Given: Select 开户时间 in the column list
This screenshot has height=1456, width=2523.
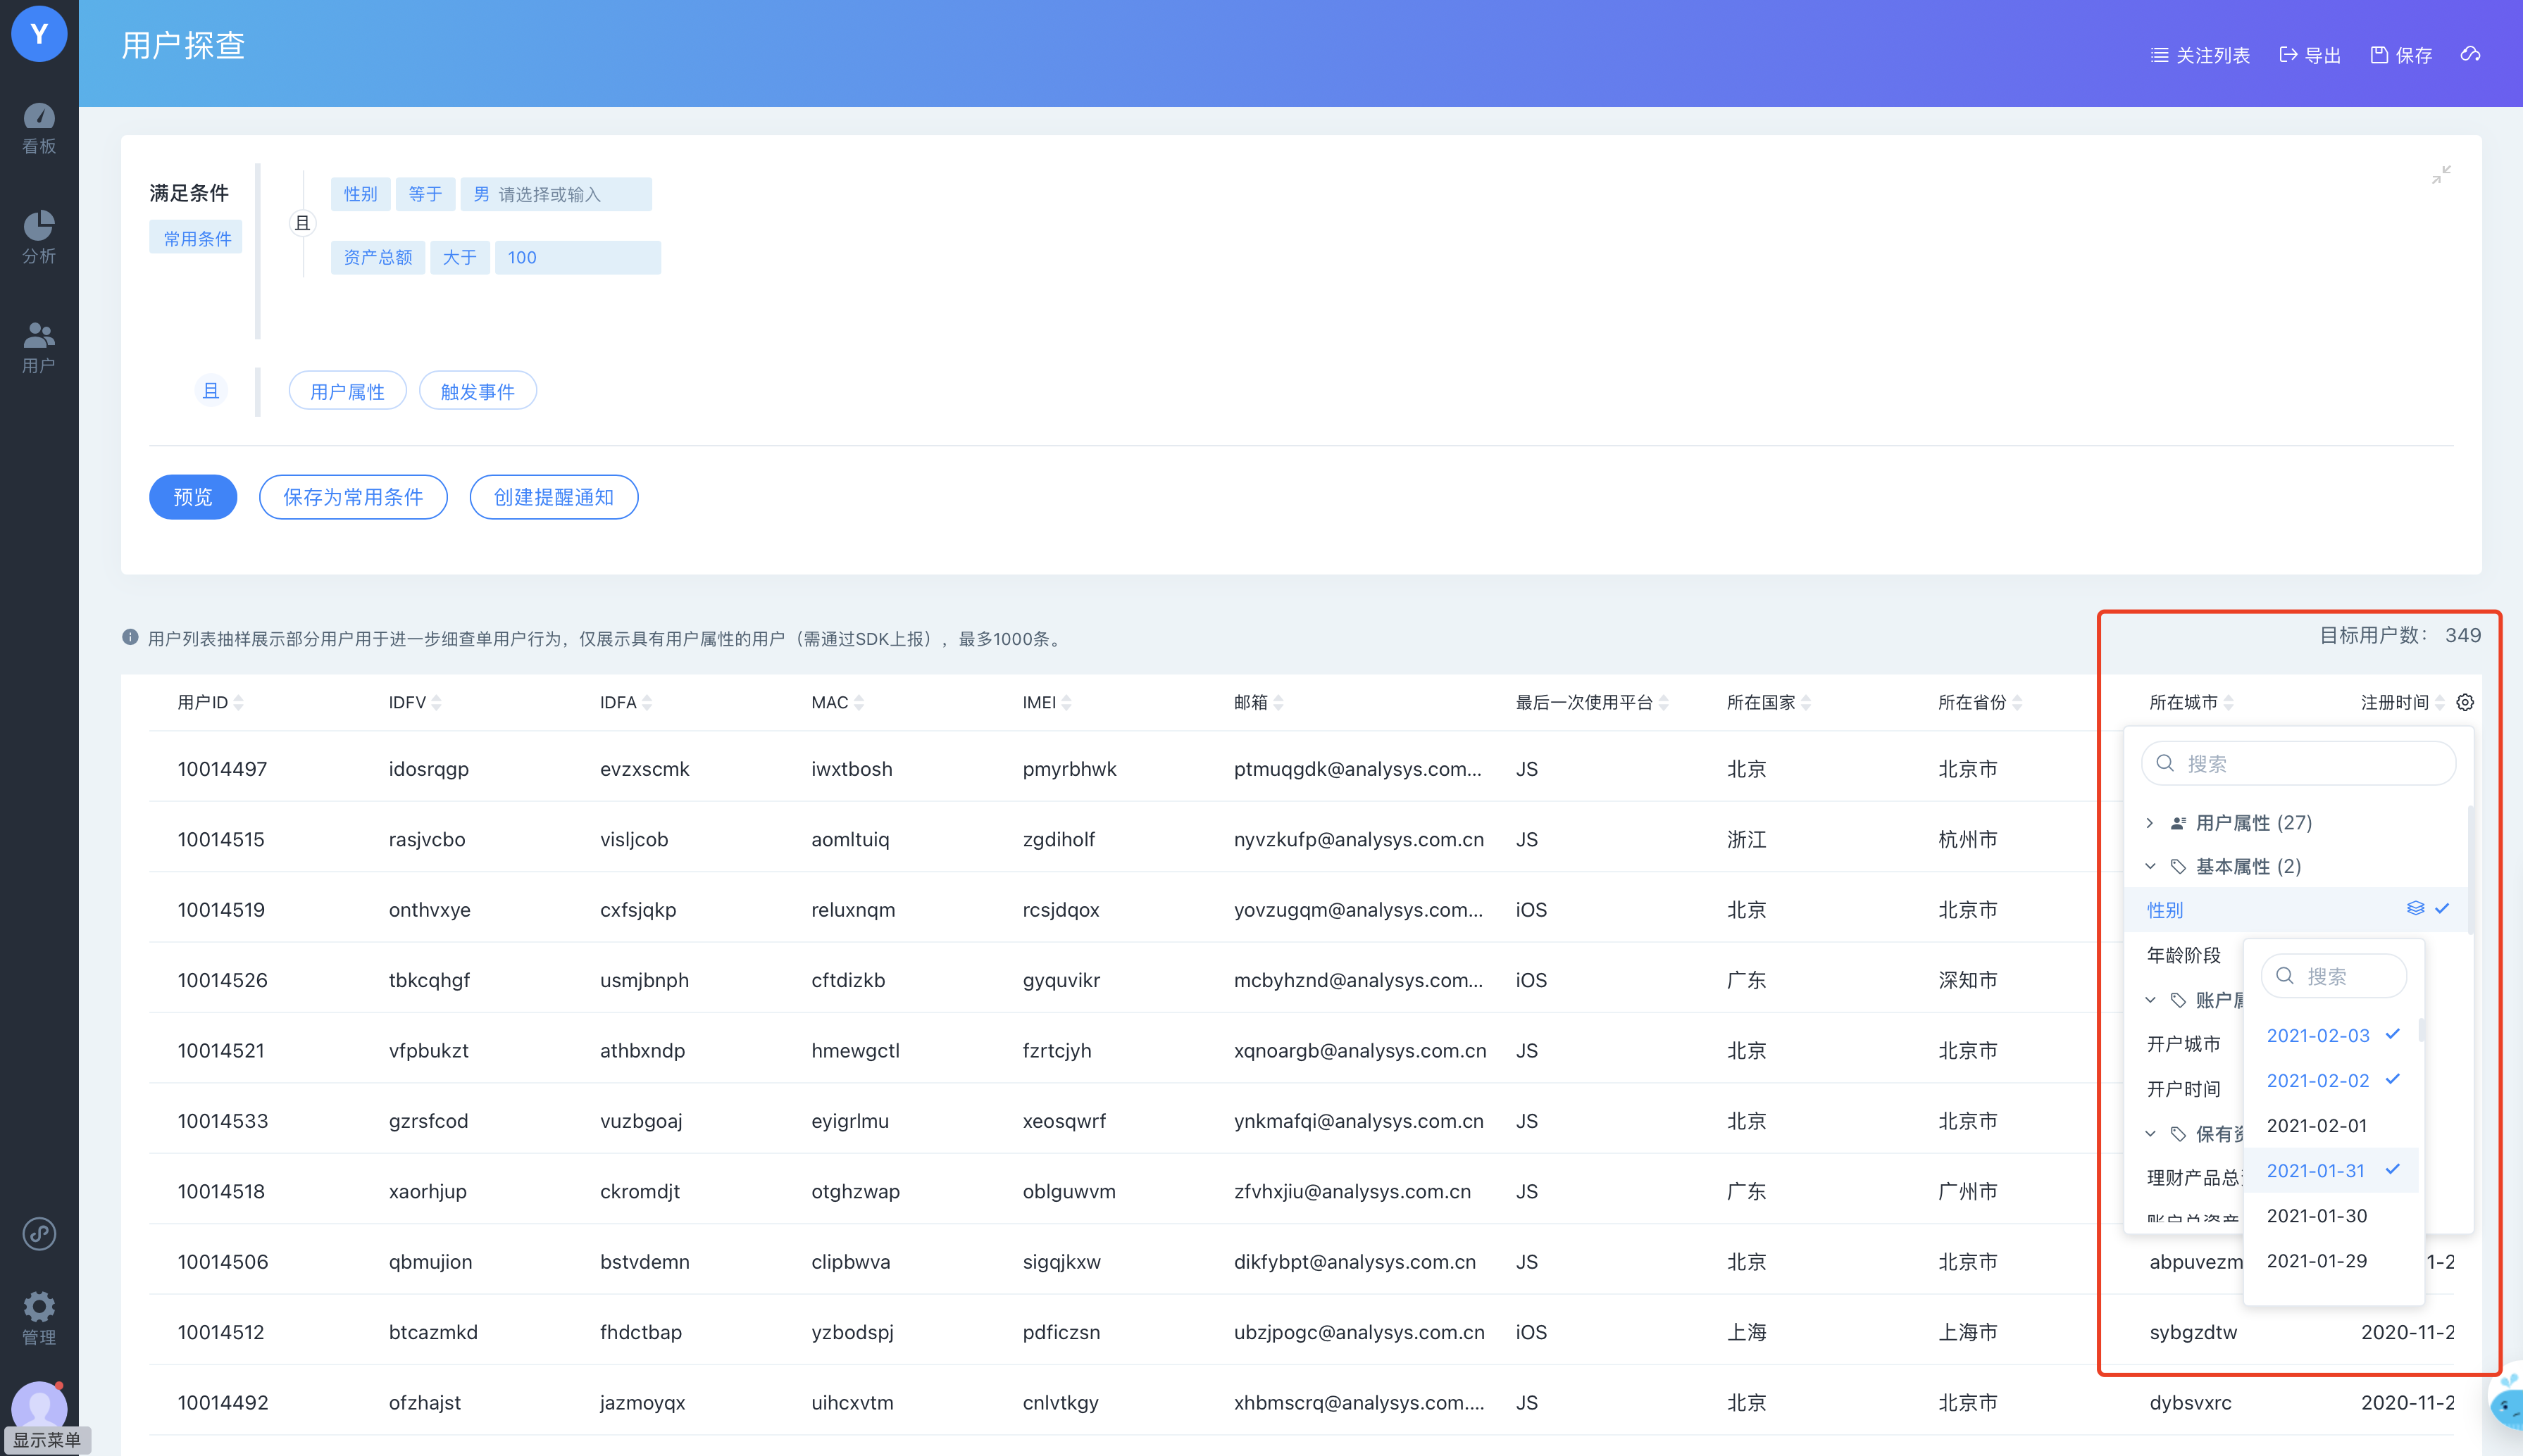Looking at the screenshot, I should click(2184, 1088).
